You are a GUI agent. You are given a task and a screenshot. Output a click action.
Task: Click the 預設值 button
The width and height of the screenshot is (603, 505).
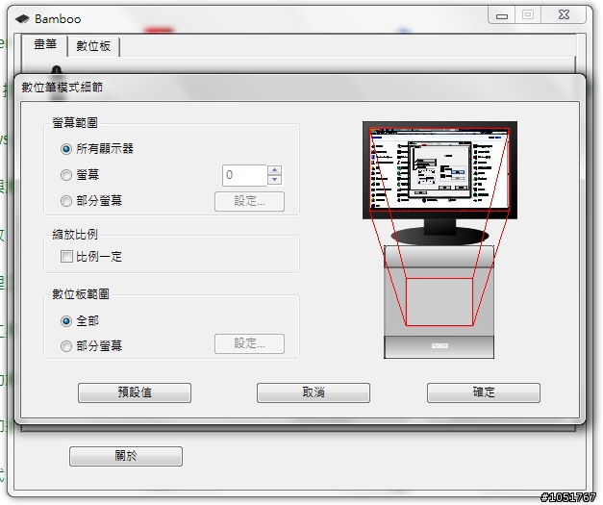(135, 392)
